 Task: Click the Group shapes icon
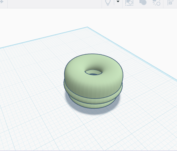point(129,2)
